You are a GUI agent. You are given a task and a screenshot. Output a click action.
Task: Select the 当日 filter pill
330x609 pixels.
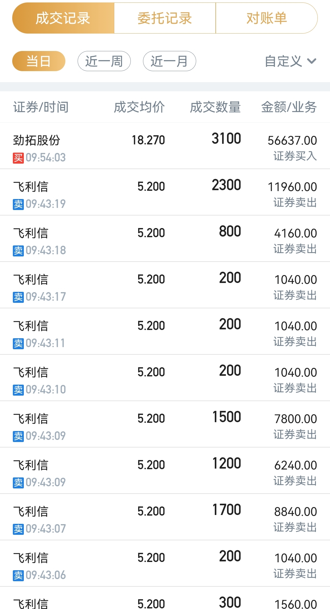tap(39, 61)
